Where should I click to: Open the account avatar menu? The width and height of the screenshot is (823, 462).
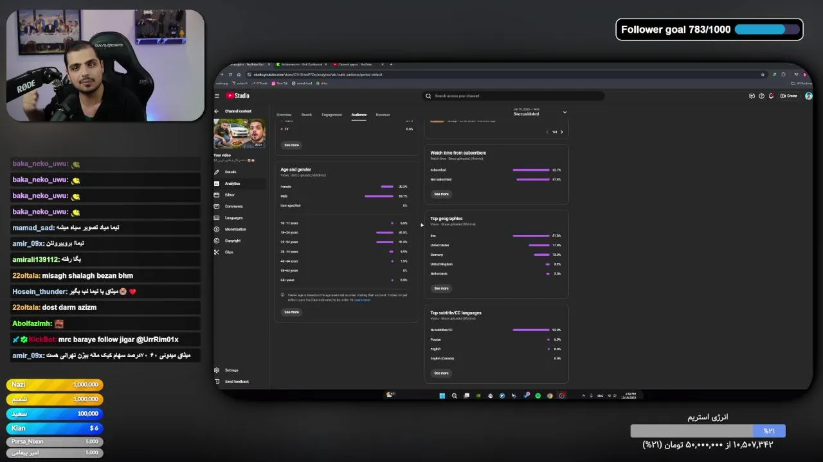pos(809,96)
